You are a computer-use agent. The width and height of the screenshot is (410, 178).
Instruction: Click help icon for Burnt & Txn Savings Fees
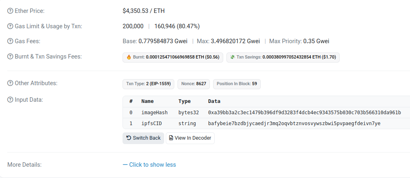click(10, 57)
